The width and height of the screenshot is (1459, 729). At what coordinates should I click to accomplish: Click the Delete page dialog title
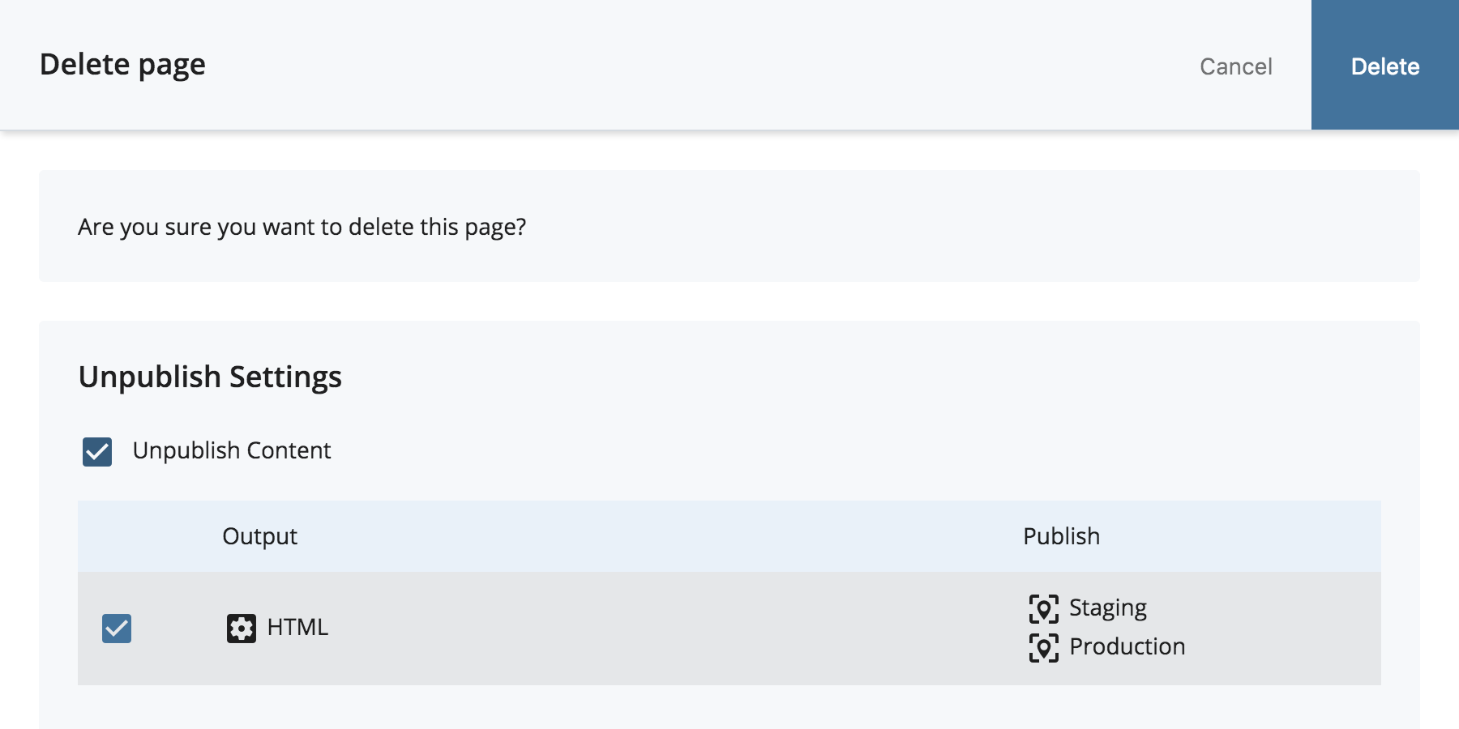(x=122, y=65)
